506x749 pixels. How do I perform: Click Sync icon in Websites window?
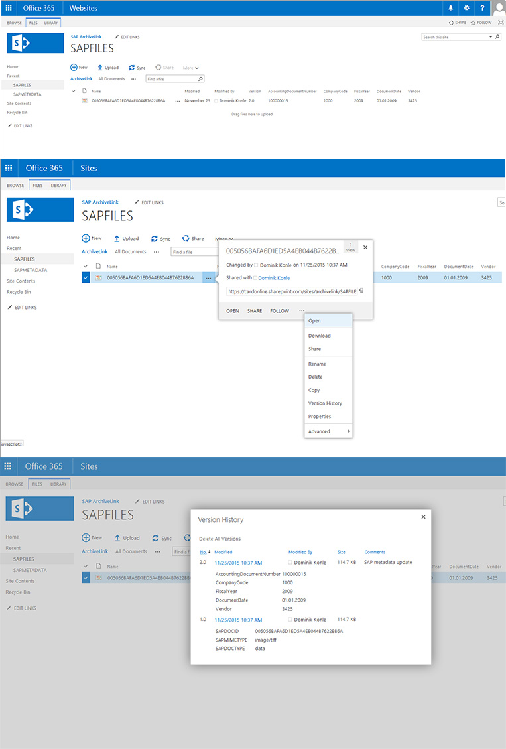coord(132,68)
